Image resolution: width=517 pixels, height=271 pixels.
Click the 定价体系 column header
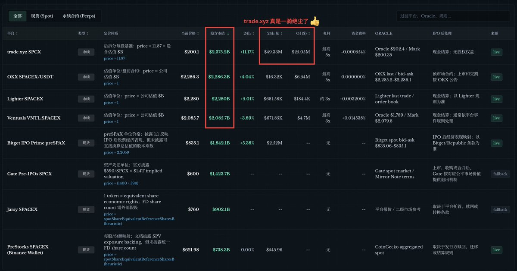[111, 33]
